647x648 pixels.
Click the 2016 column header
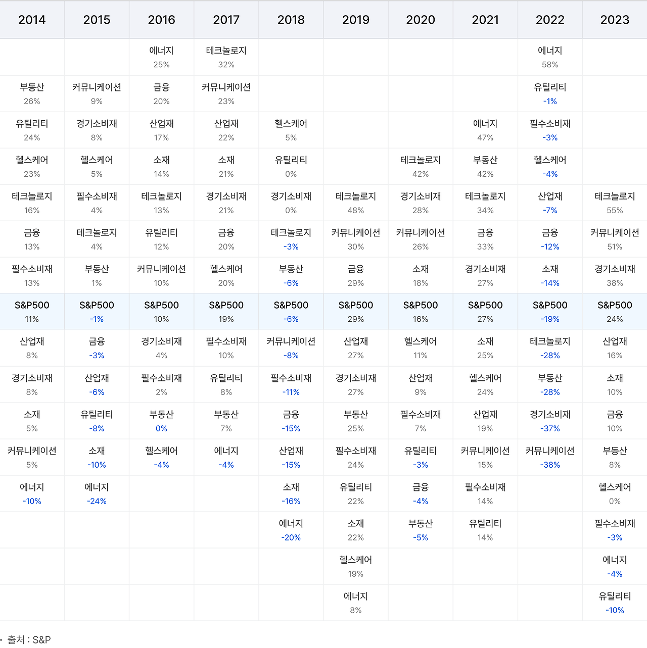(161, 20)
